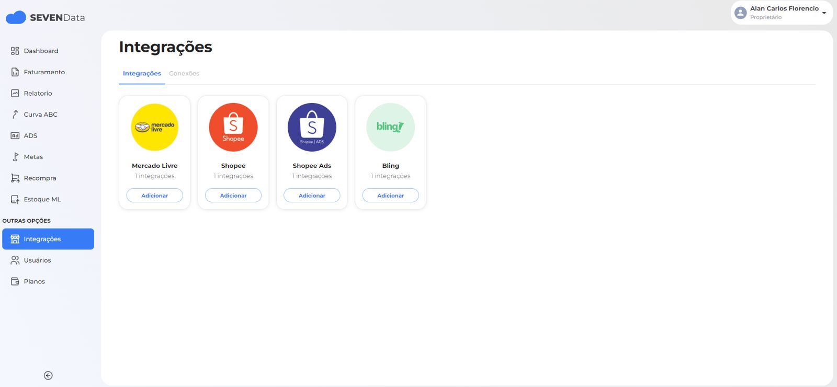837x387 pixels.
Task: Click the Dashboard grid icon in sidebar
Action: (x=15, y=51)
